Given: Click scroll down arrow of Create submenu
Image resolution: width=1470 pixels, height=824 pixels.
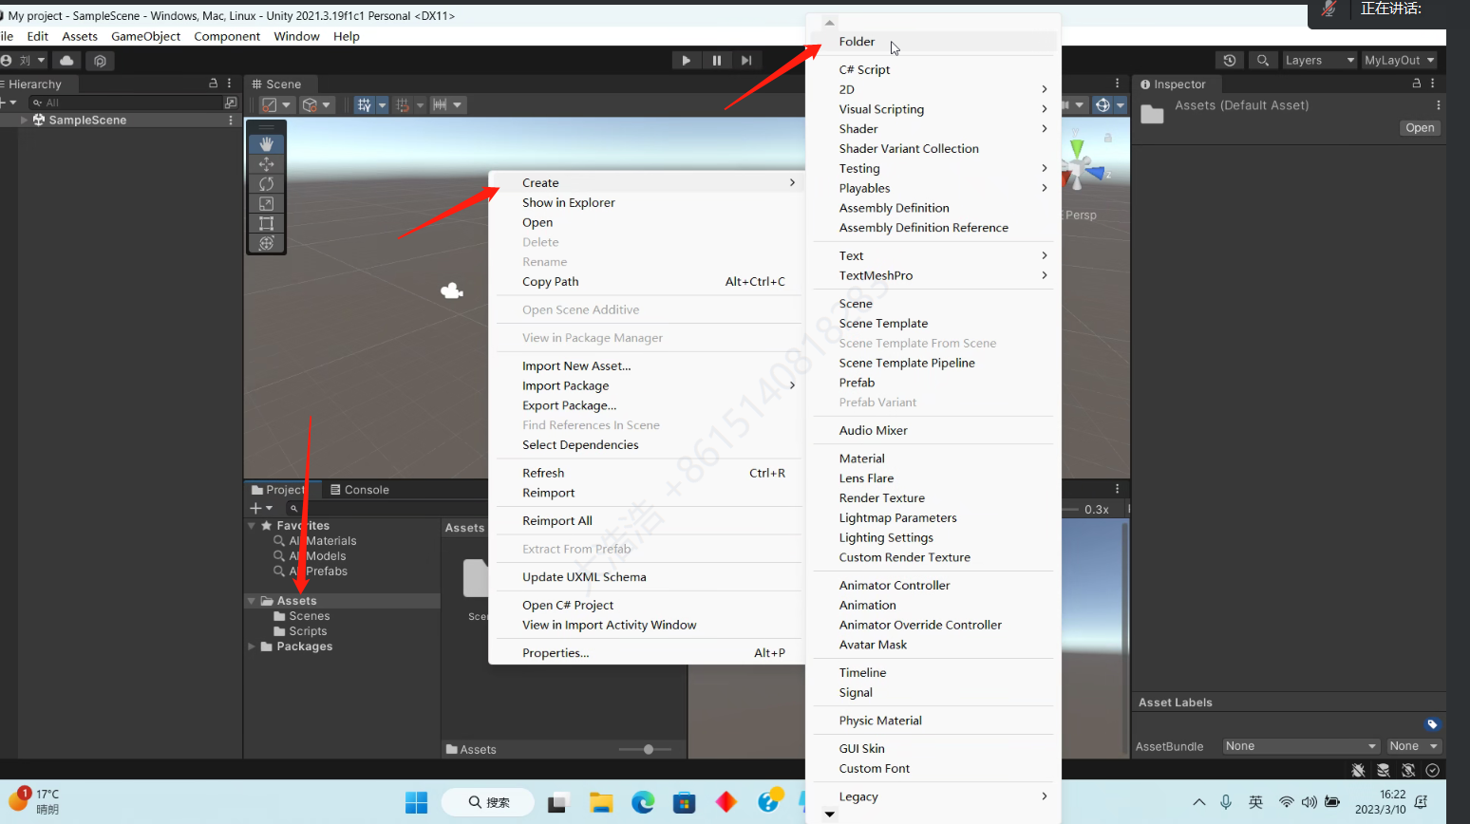Looking at the screenshot, I should coord(829,815).
